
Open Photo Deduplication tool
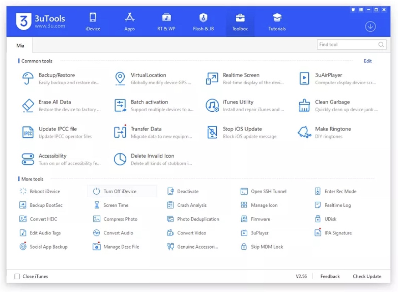pyautogui.click(x=193, y=219)
